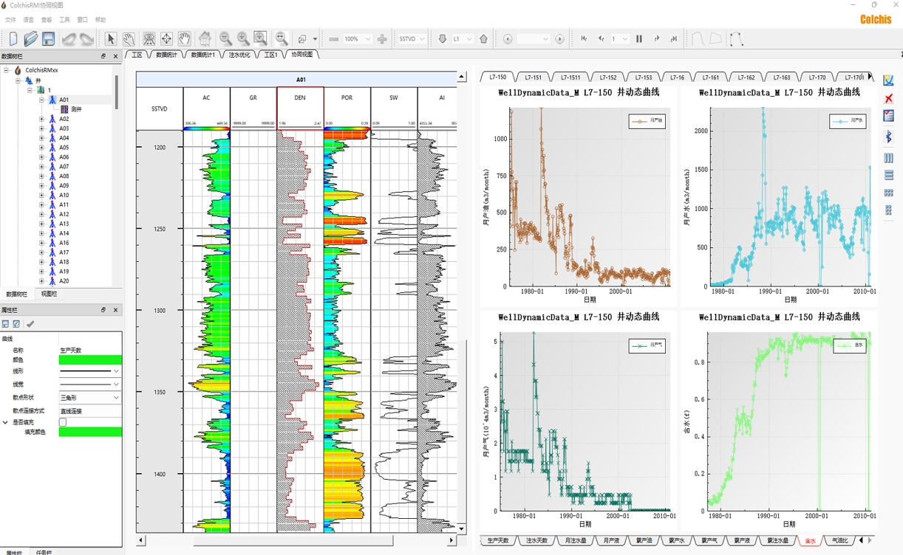Click the Redo arrow icon

(86, 38)
